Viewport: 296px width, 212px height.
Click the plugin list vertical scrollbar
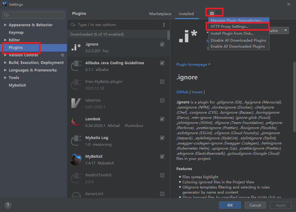(x=168, y=35)
